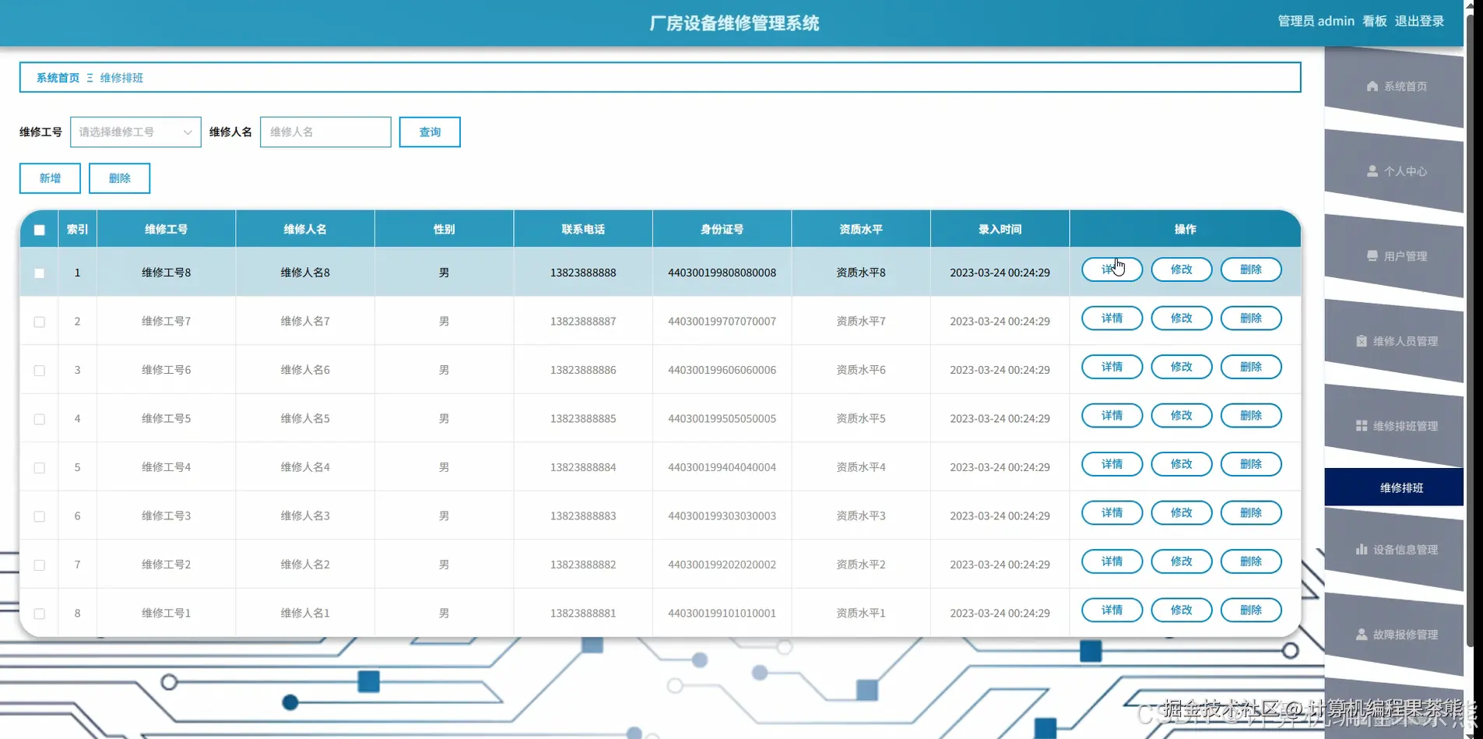Select the 维修排班 submenu item
Viewport: 1483px width, 739px height.
[x=1394, y=487]
